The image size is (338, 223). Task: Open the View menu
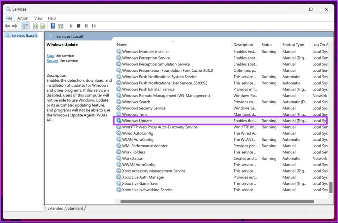(38, 18)
